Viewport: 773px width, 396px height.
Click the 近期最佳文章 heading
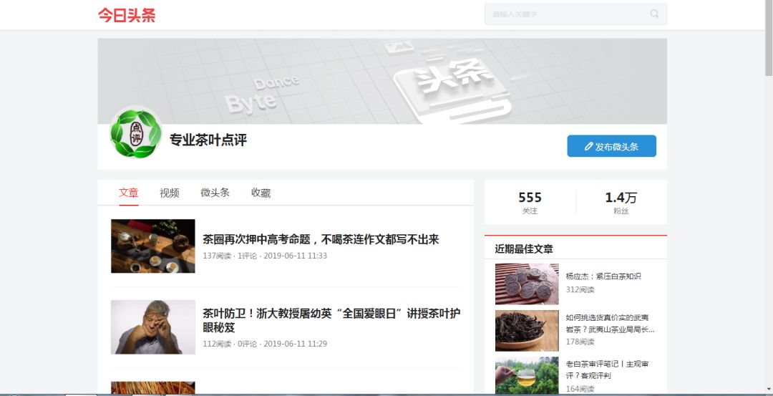click(524, 249)
